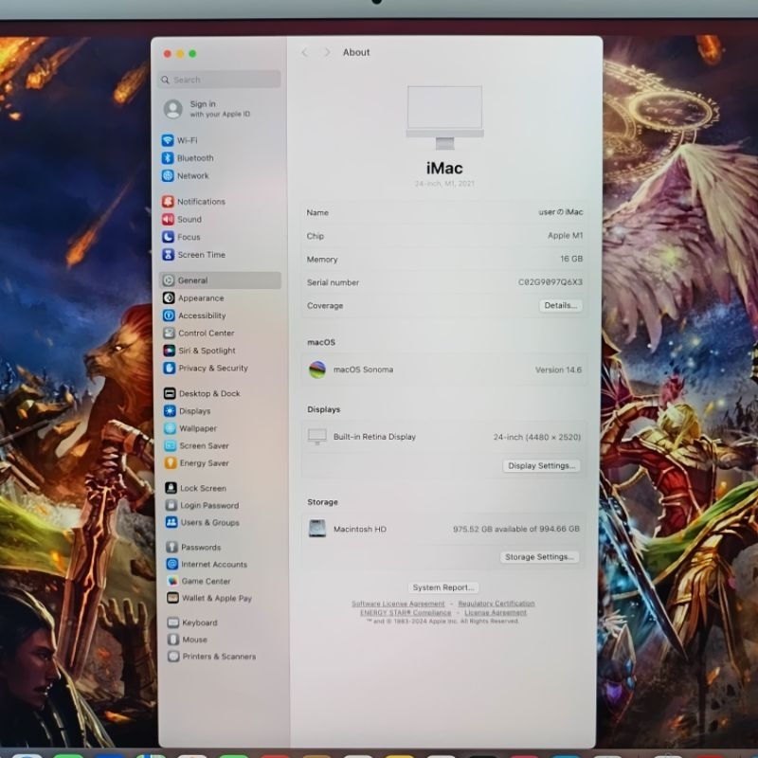758x758 pixels.
Task: Click the Screen Time hourglass icon
Action: click(x=168, y=255)
